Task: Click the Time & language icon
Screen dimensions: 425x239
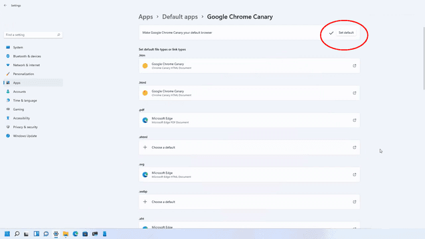Action: click(8, 100)
